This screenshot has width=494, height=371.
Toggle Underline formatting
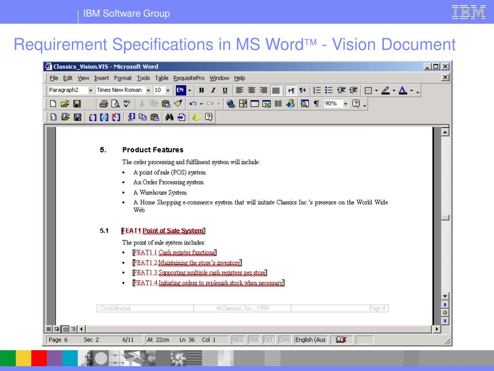[x=225, y=90]
